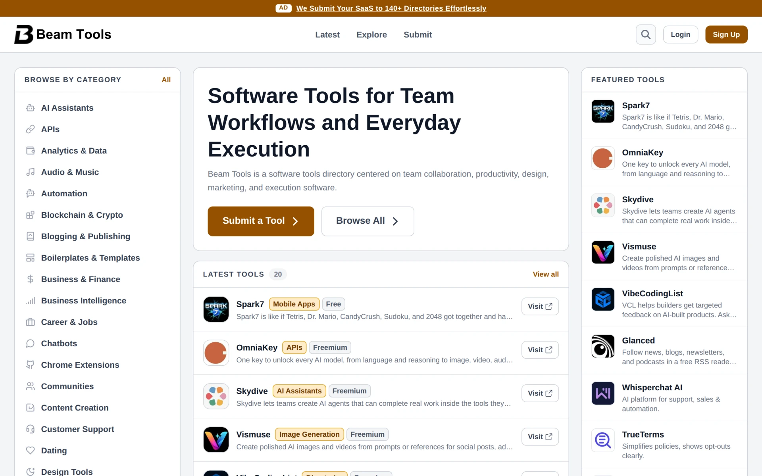Click the Audio & Music note icon

pyautogui.click(x=30, y=172)
